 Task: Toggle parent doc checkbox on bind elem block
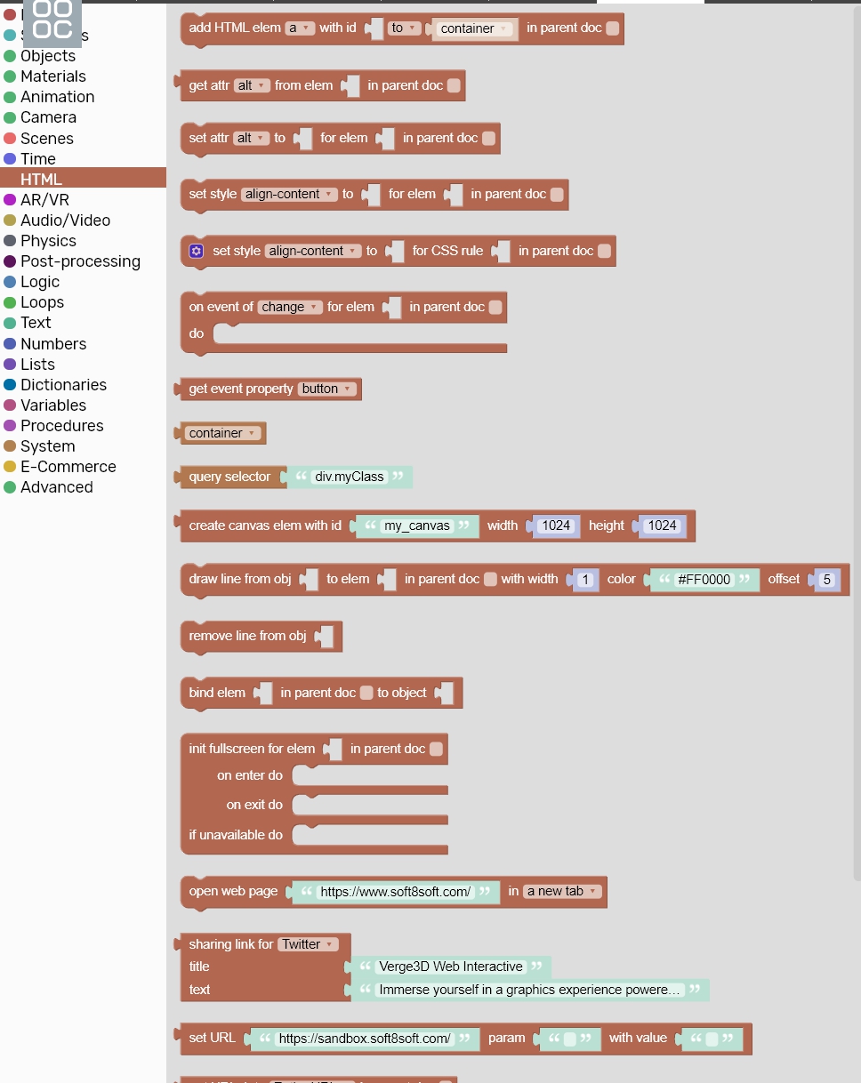tap(366, 694)
